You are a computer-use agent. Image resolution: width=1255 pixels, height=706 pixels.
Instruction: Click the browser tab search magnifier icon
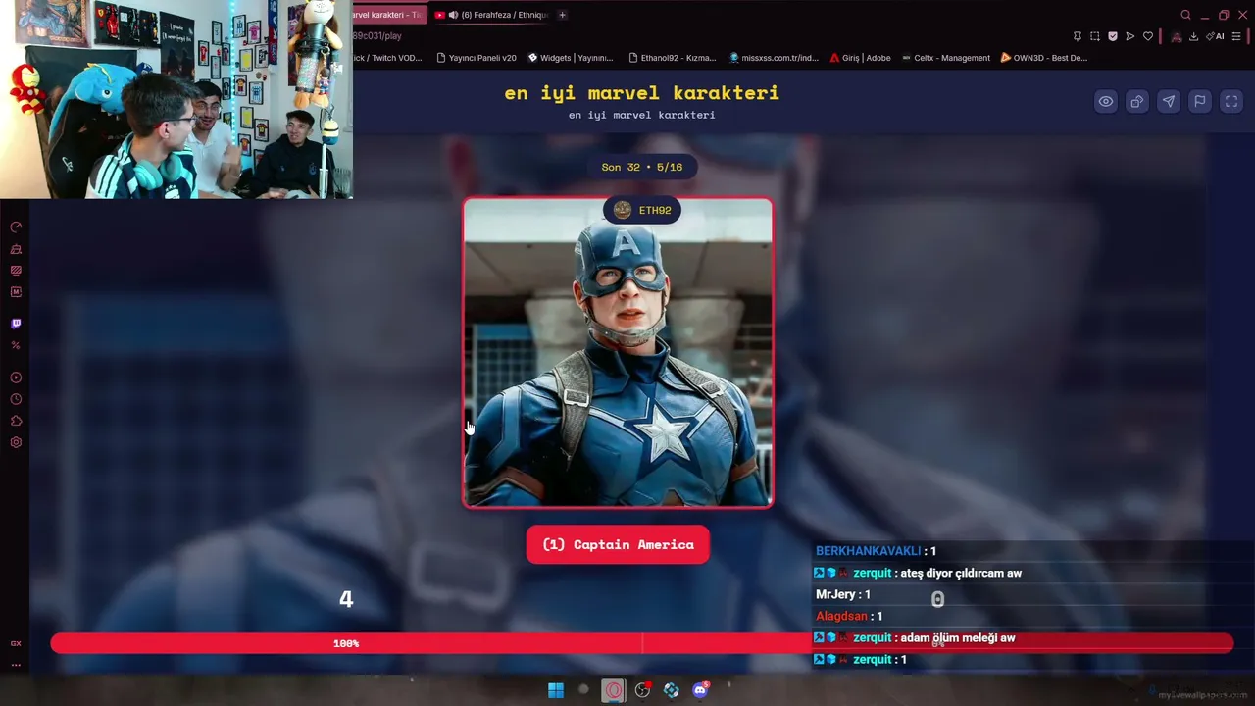point(1185,15)
